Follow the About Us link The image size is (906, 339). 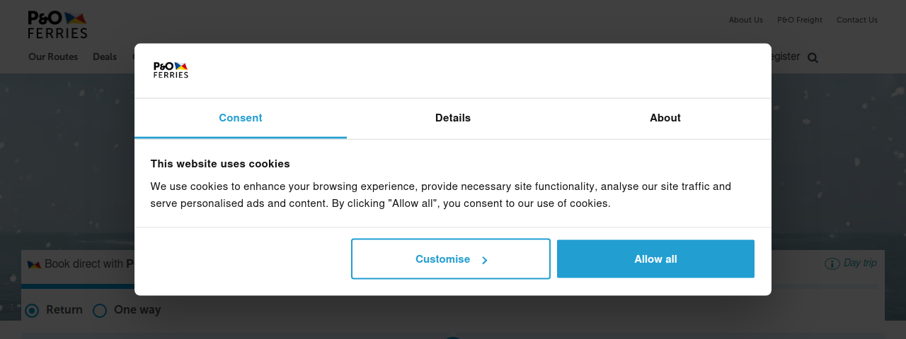[746, 20]
